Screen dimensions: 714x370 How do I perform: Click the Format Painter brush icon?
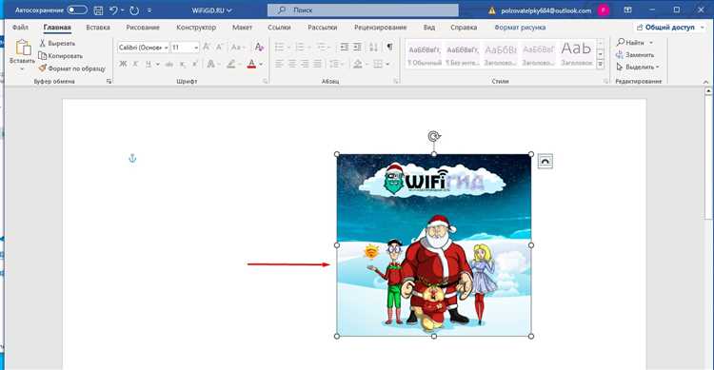[x=42, y=68]
